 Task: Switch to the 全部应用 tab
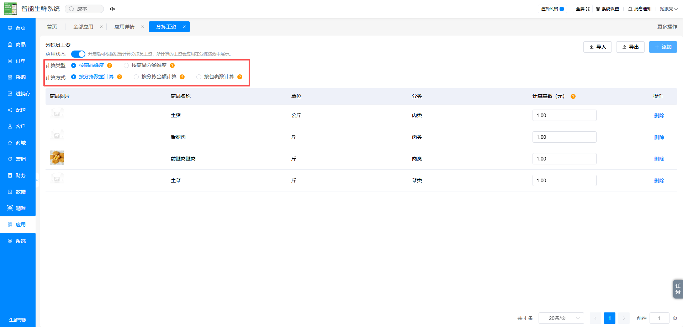[83, 27]
